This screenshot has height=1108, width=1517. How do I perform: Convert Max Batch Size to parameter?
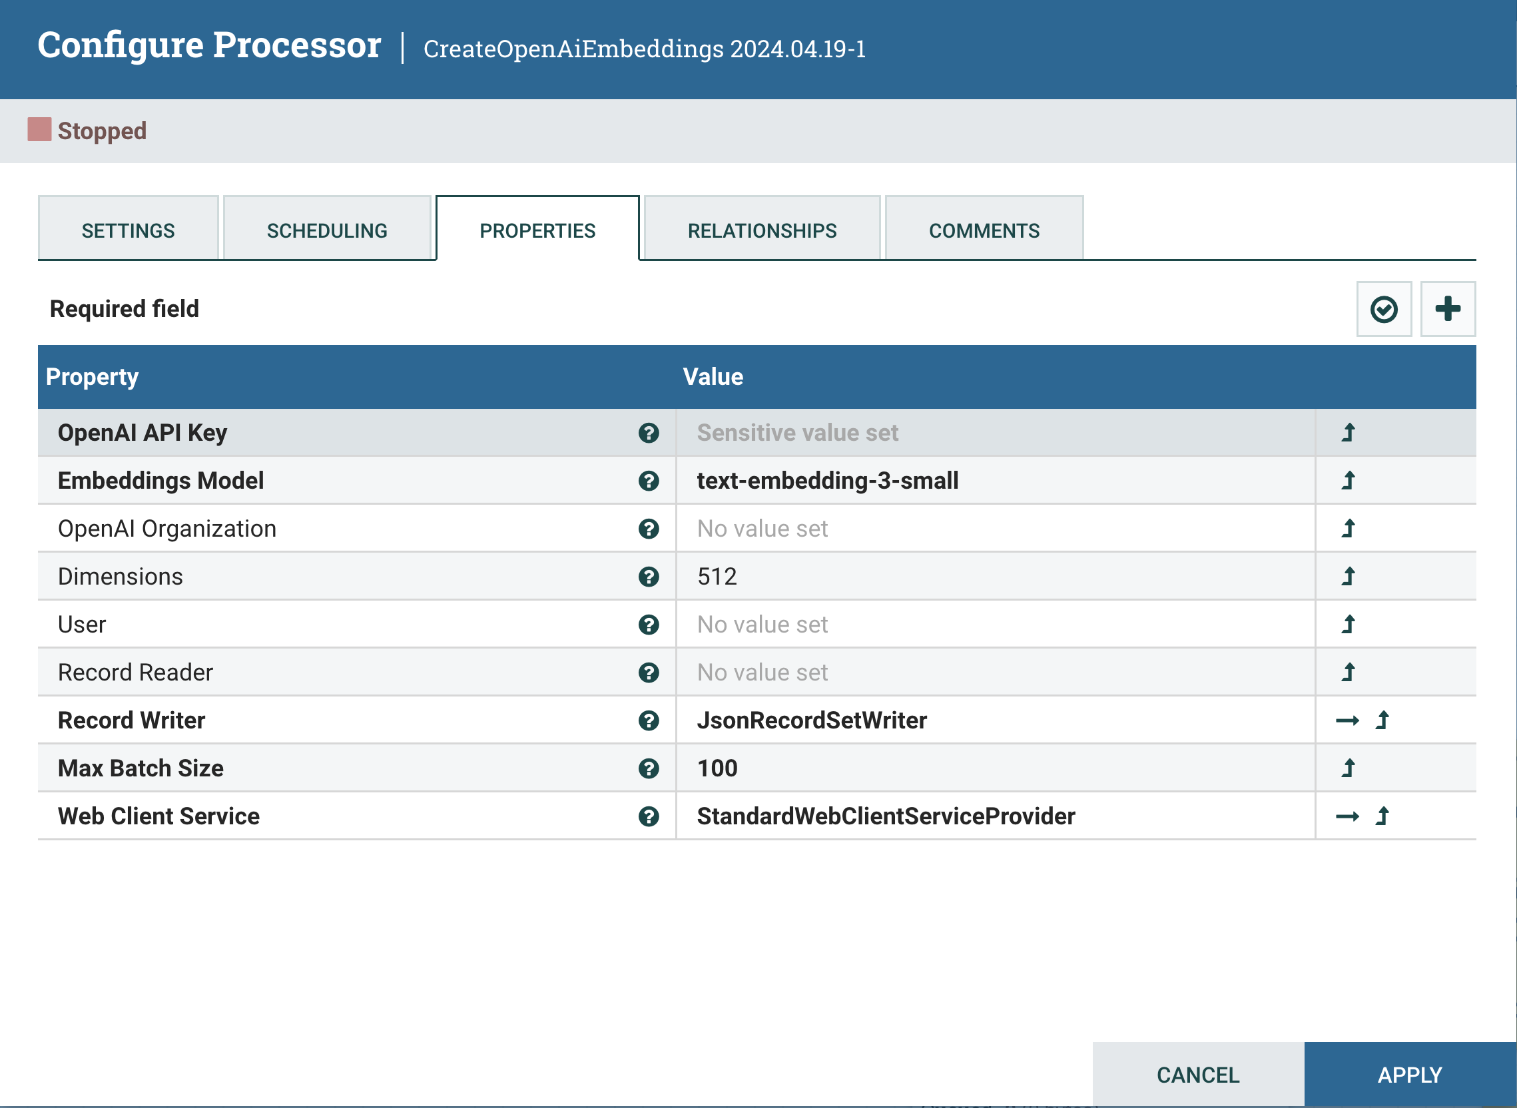[1348, 768]
